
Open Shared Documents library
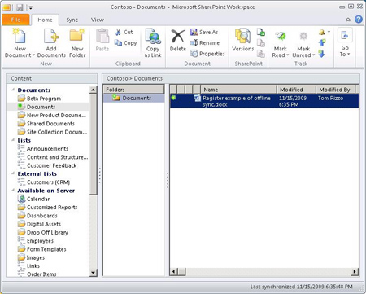click(46, 124)
